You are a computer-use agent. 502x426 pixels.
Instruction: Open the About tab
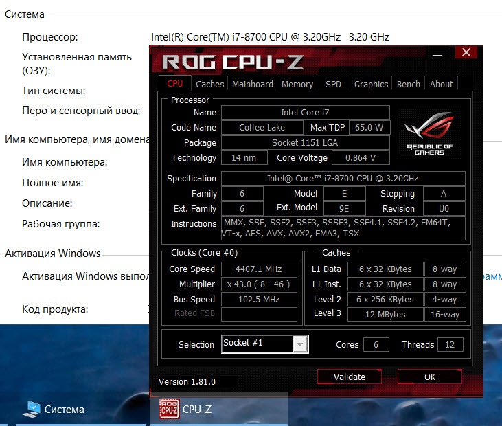[x=441, y=84]
